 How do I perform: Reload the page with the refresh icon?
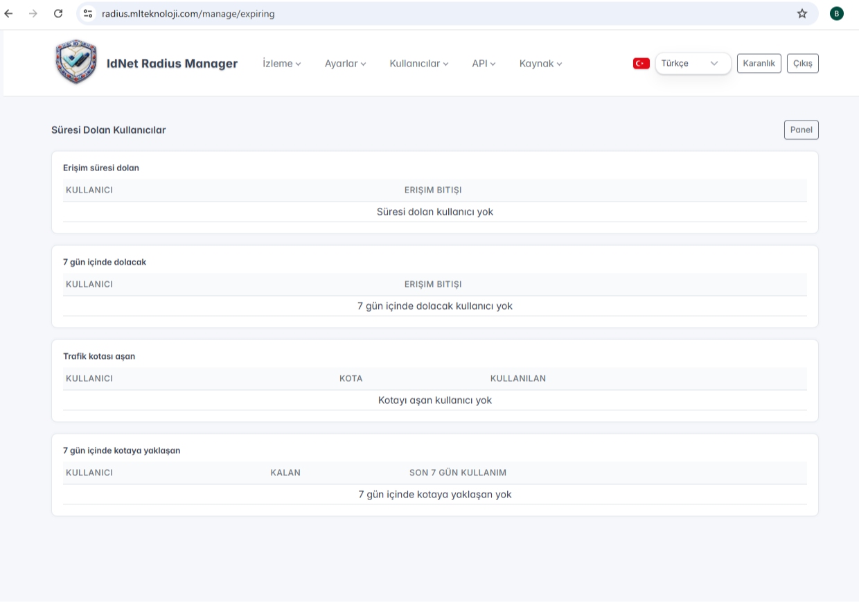(x=58, y=13)
